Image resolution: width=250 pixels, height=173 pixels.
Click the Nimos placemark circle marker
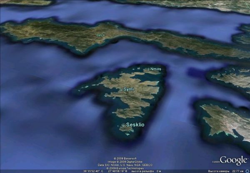(x=148, y=69)
